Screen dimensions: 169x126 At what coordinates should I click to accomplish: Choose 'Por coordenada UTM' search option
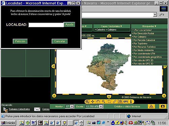coord(144,53)
